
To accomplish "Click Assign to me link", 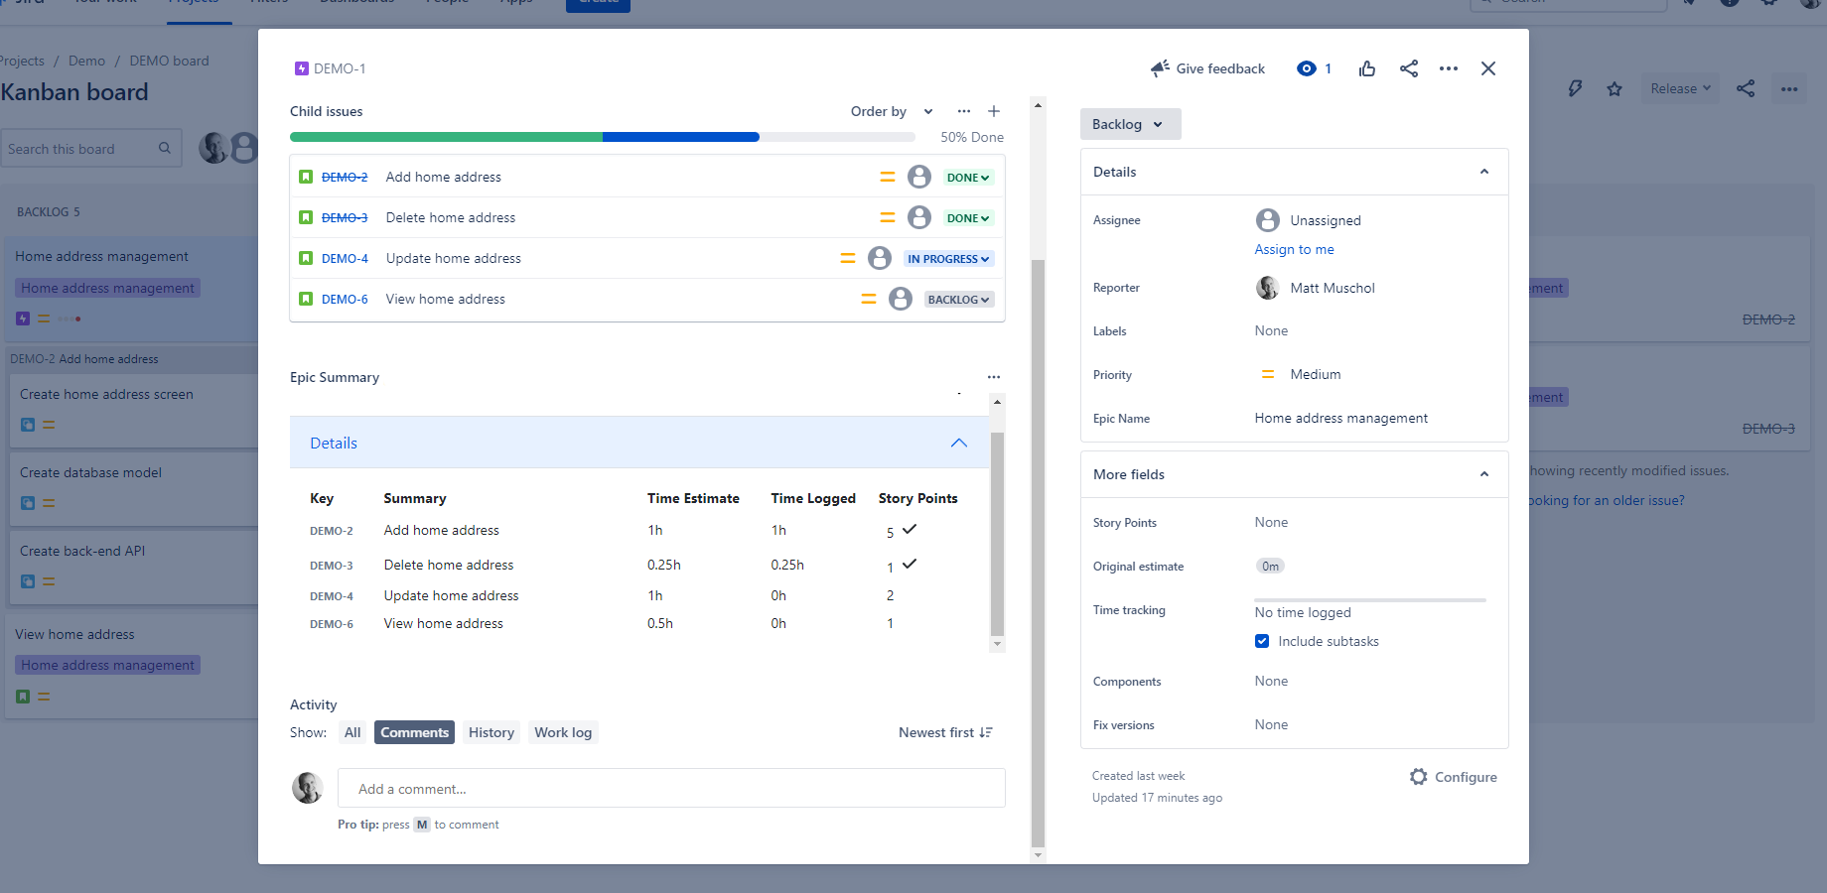I will point(1294,249).
